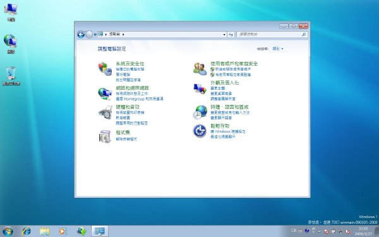
Task: Open Windows Explorer folder on the taskbar
Action: tap(45, 231)
